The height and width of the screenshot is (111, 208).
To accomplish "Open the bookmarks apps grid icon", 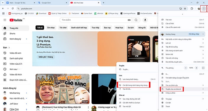I will tap(4, 13).
